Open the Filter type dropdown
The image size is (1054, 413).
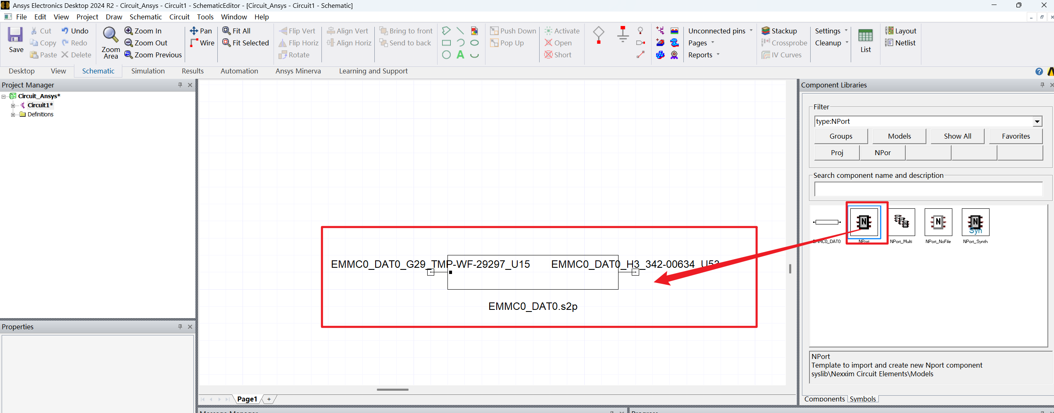click(x=1037, y=121)
